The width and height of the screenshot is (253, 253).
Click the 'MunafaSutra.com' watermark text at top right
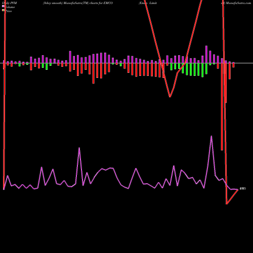(238, 3)
